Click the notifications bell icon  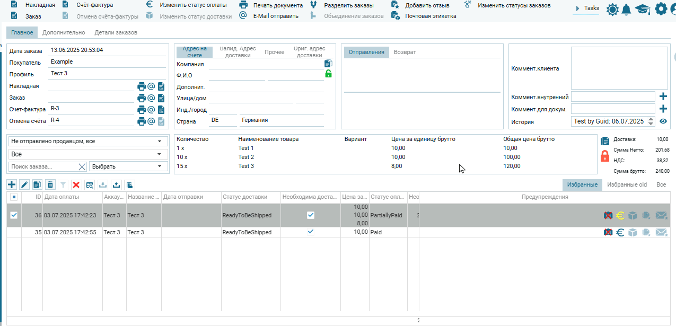pyautogui.click(x=626, y=9)
